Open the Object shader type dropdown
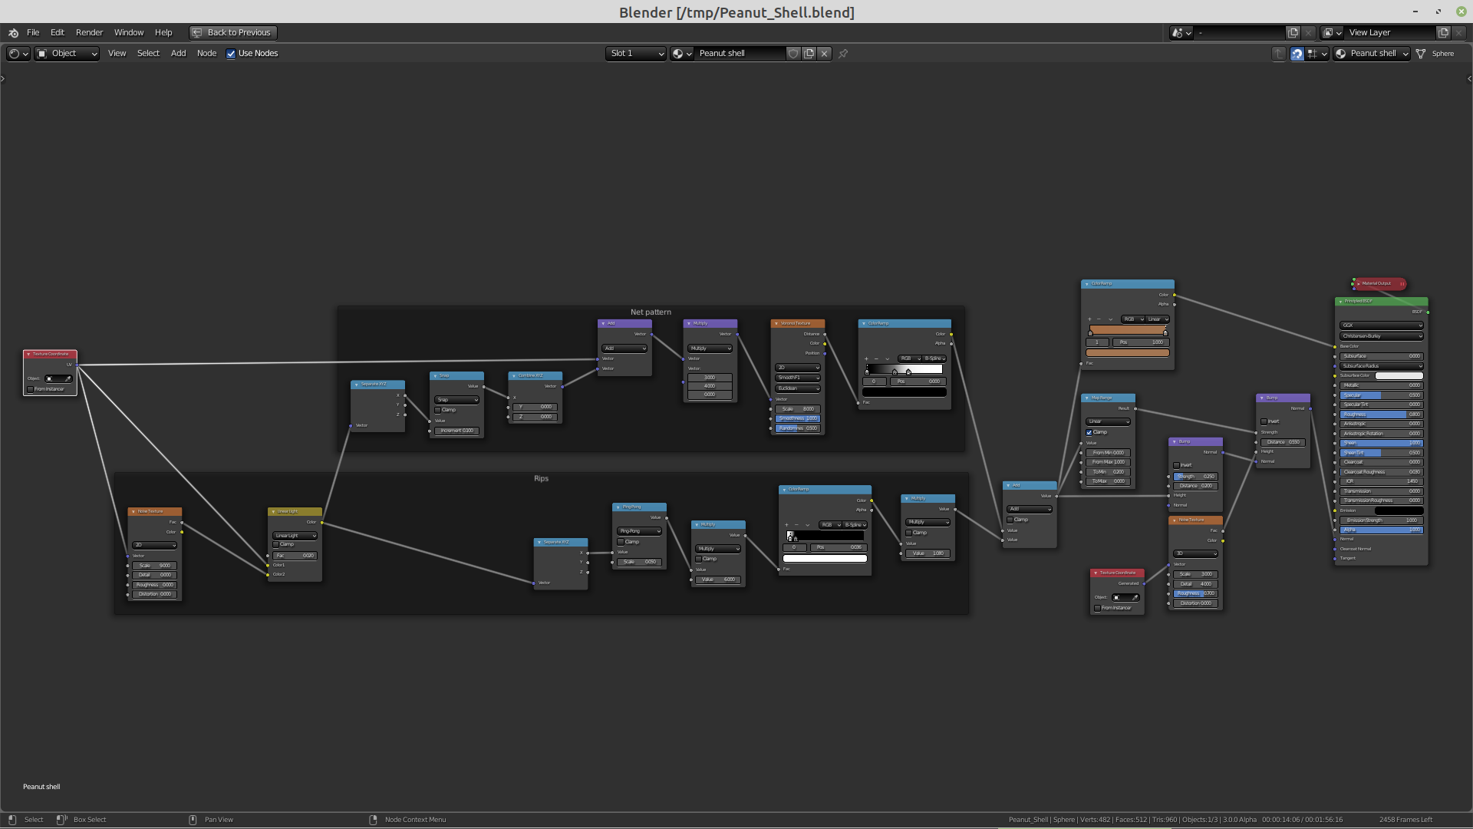 tap(68, 54)
